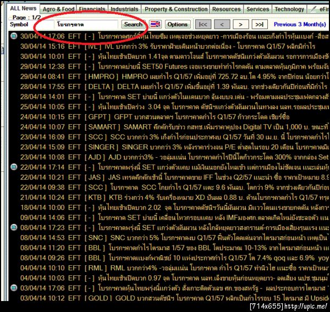Jump to the last page with >>| button
The image size is (330, 312).
(260, 25)
